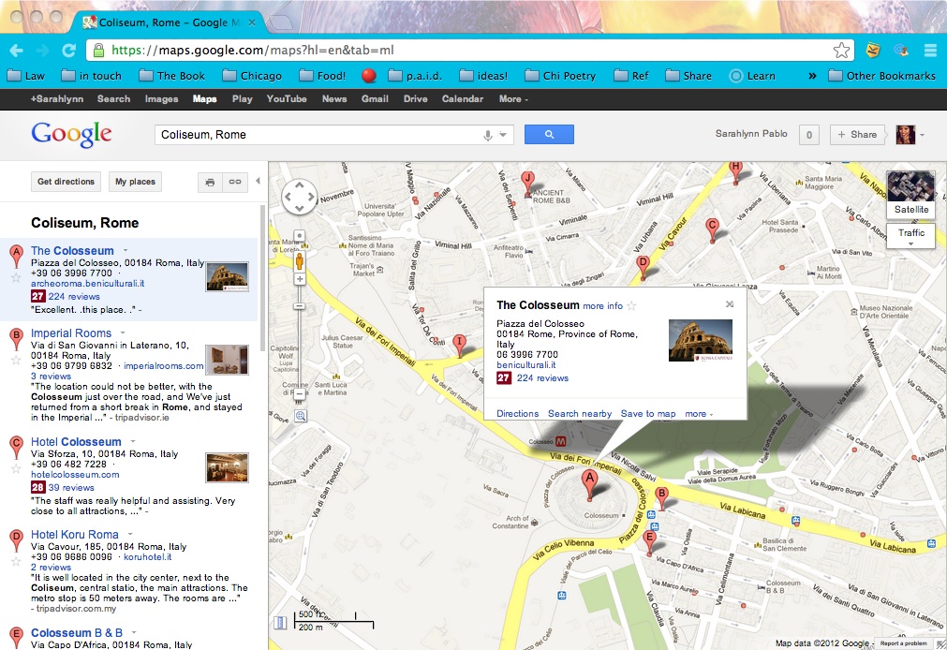Expand options arrow next to Colosseum B & B

(134, 632)
